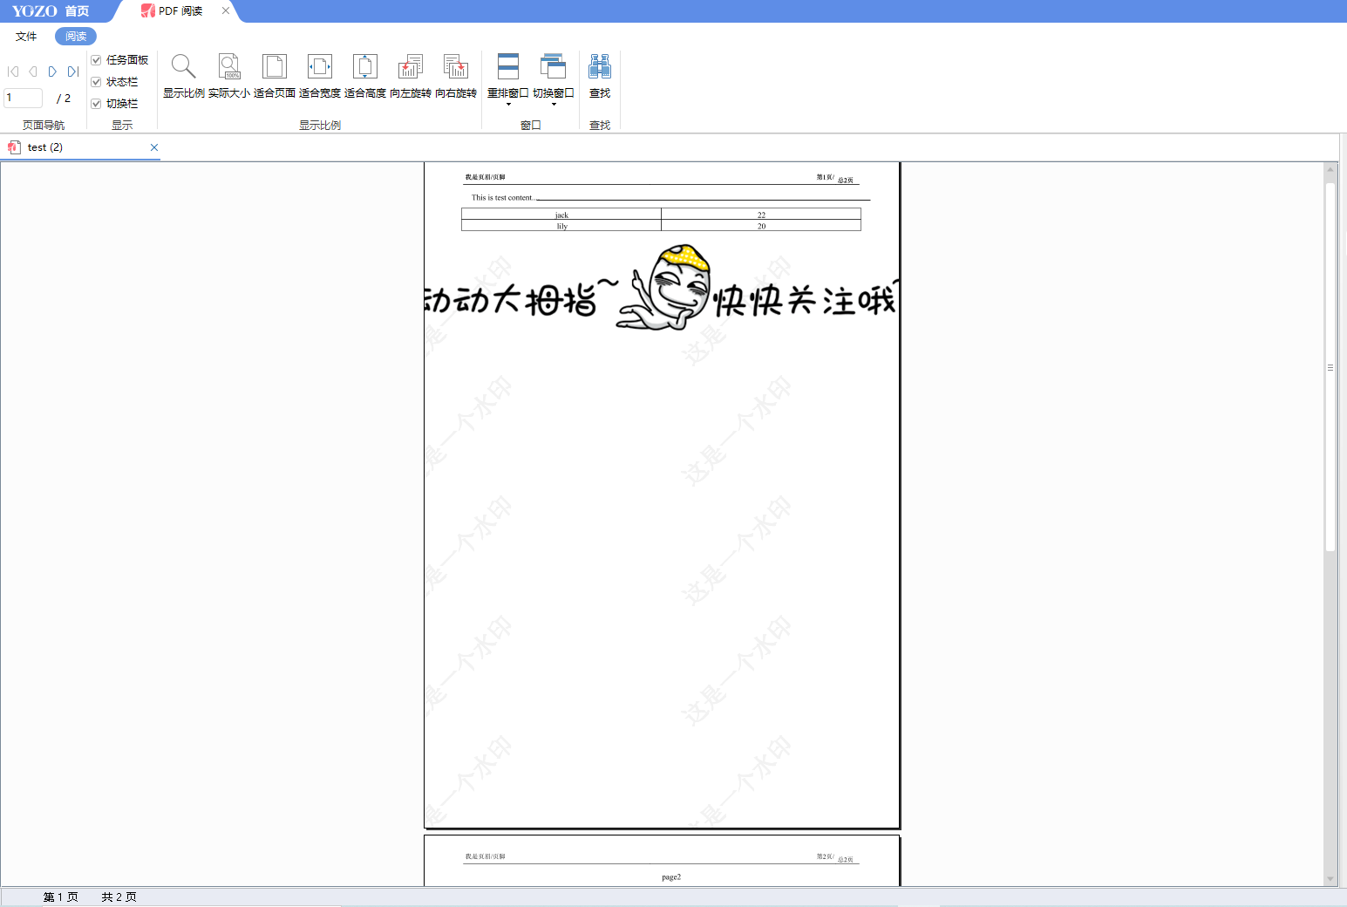The width and height of the screenshot is (1347, 907).
Task: Click the vertical scrollbar thumb
Action: tap(1330, 366)
